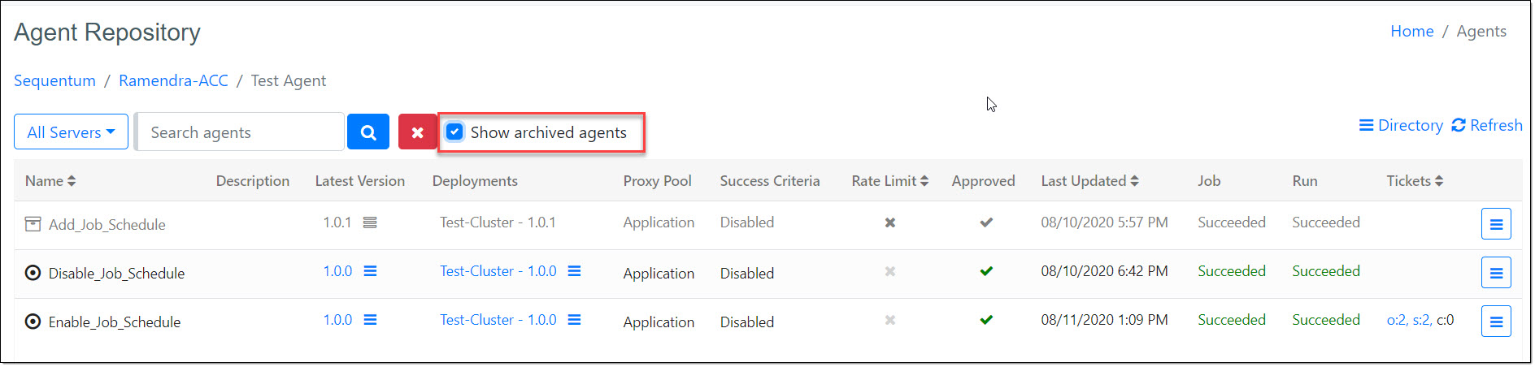Open the Ramendra-ACC breadcrumb link
This screenshot has height=367, width=1535.
[173, 81]
